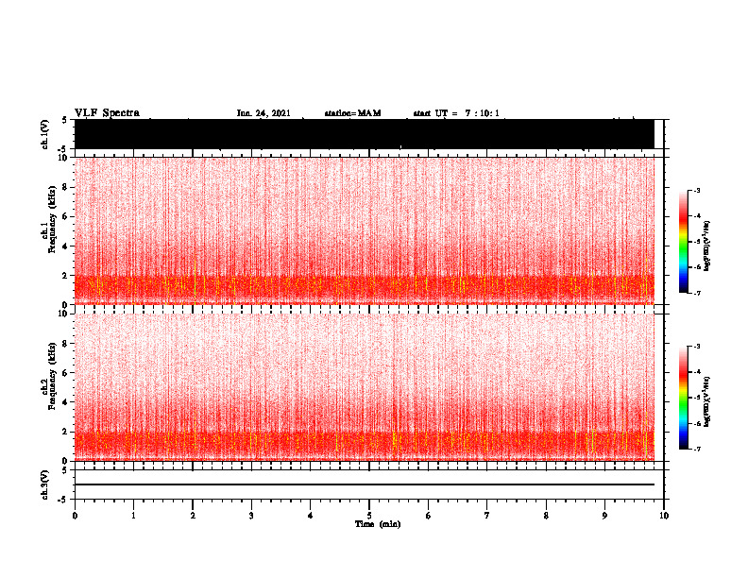Click the "-5" label on ch.2 colorbar

click(697, 398)
